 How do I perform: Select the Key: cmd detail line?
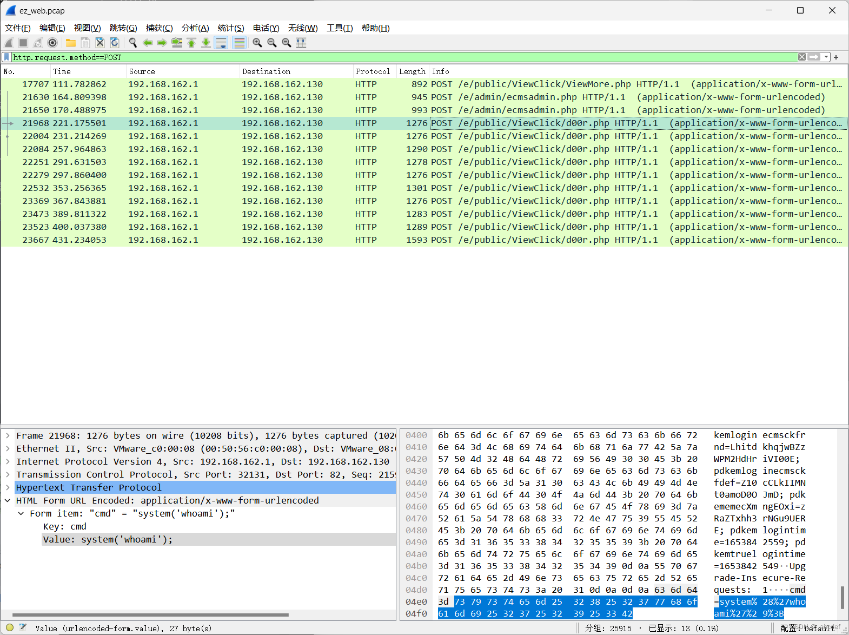[65, 526]
